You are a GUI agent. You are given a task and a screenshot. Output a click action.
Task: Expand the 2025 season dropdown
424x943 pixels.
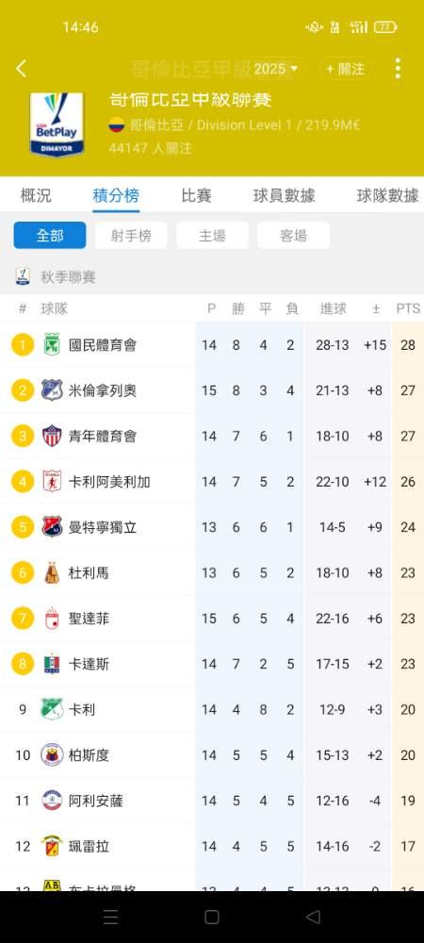click(276, 69)
